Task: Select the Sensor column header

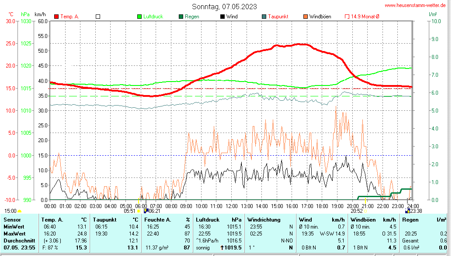Action: tap(12, 220)
